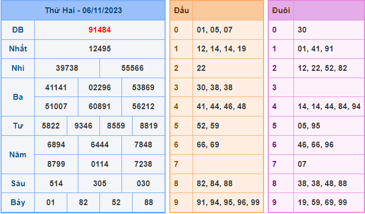The width and height of the screenshot is (365, 214).
Task: Select the Đuôi column header
Action: point(280,10)
